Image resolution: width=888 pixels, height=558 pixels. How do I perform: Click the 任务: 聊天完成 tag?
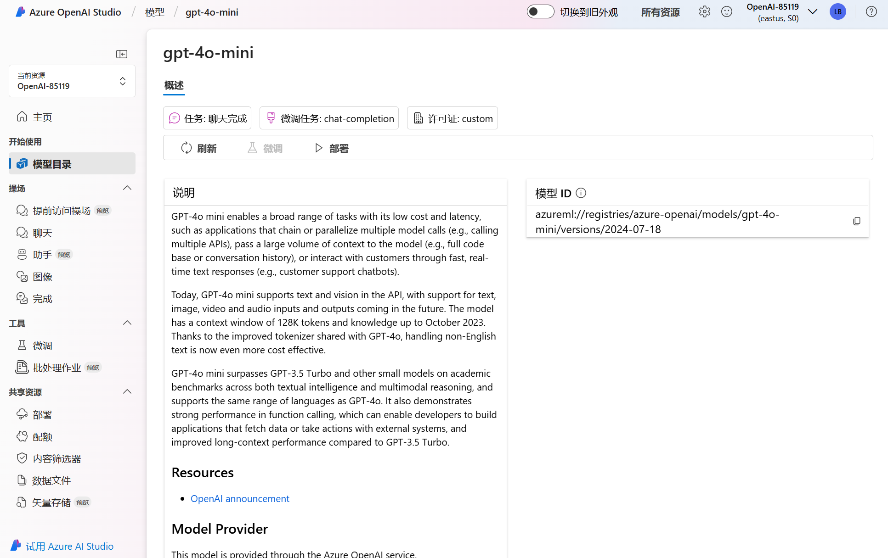[x=207, y=118]
